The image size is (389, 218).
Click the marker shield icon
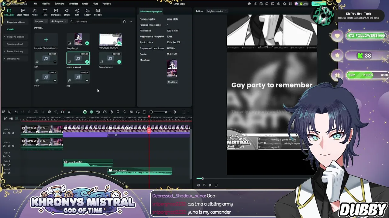click(118, 112)
